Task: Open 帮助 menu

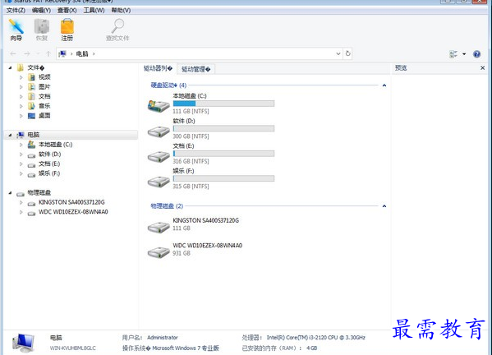Action: pos(121,11)
